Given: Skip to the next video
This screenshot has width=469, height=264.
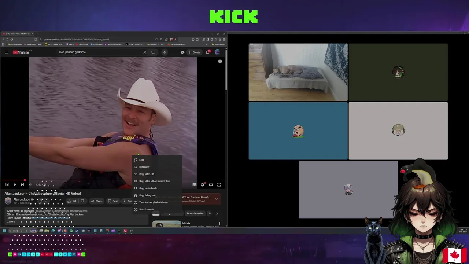Looking at the screenshot, I should tap(22, 185).
